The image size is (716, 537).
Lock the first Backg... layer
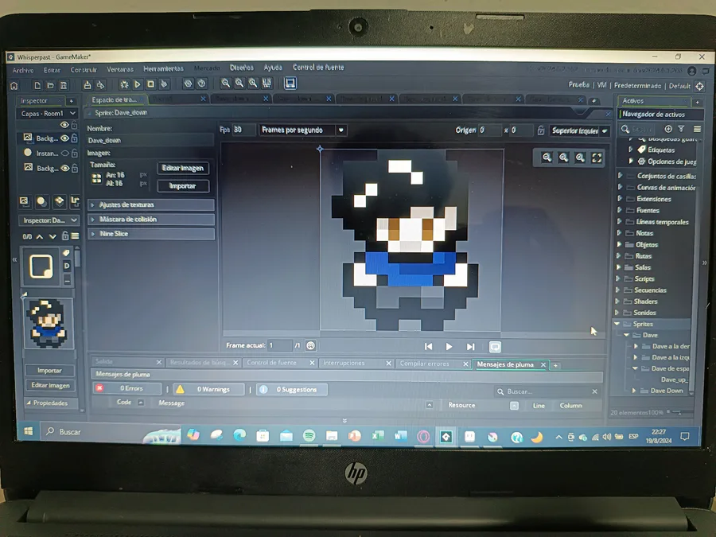75,138
